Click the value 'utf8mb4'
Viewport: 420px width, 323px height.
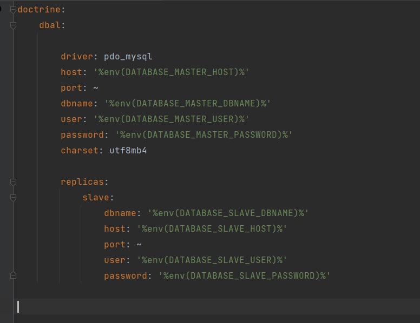(128, 151)
